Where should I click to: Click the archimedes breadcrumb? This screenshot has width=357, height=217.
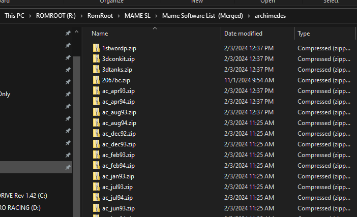pos(270,16)
